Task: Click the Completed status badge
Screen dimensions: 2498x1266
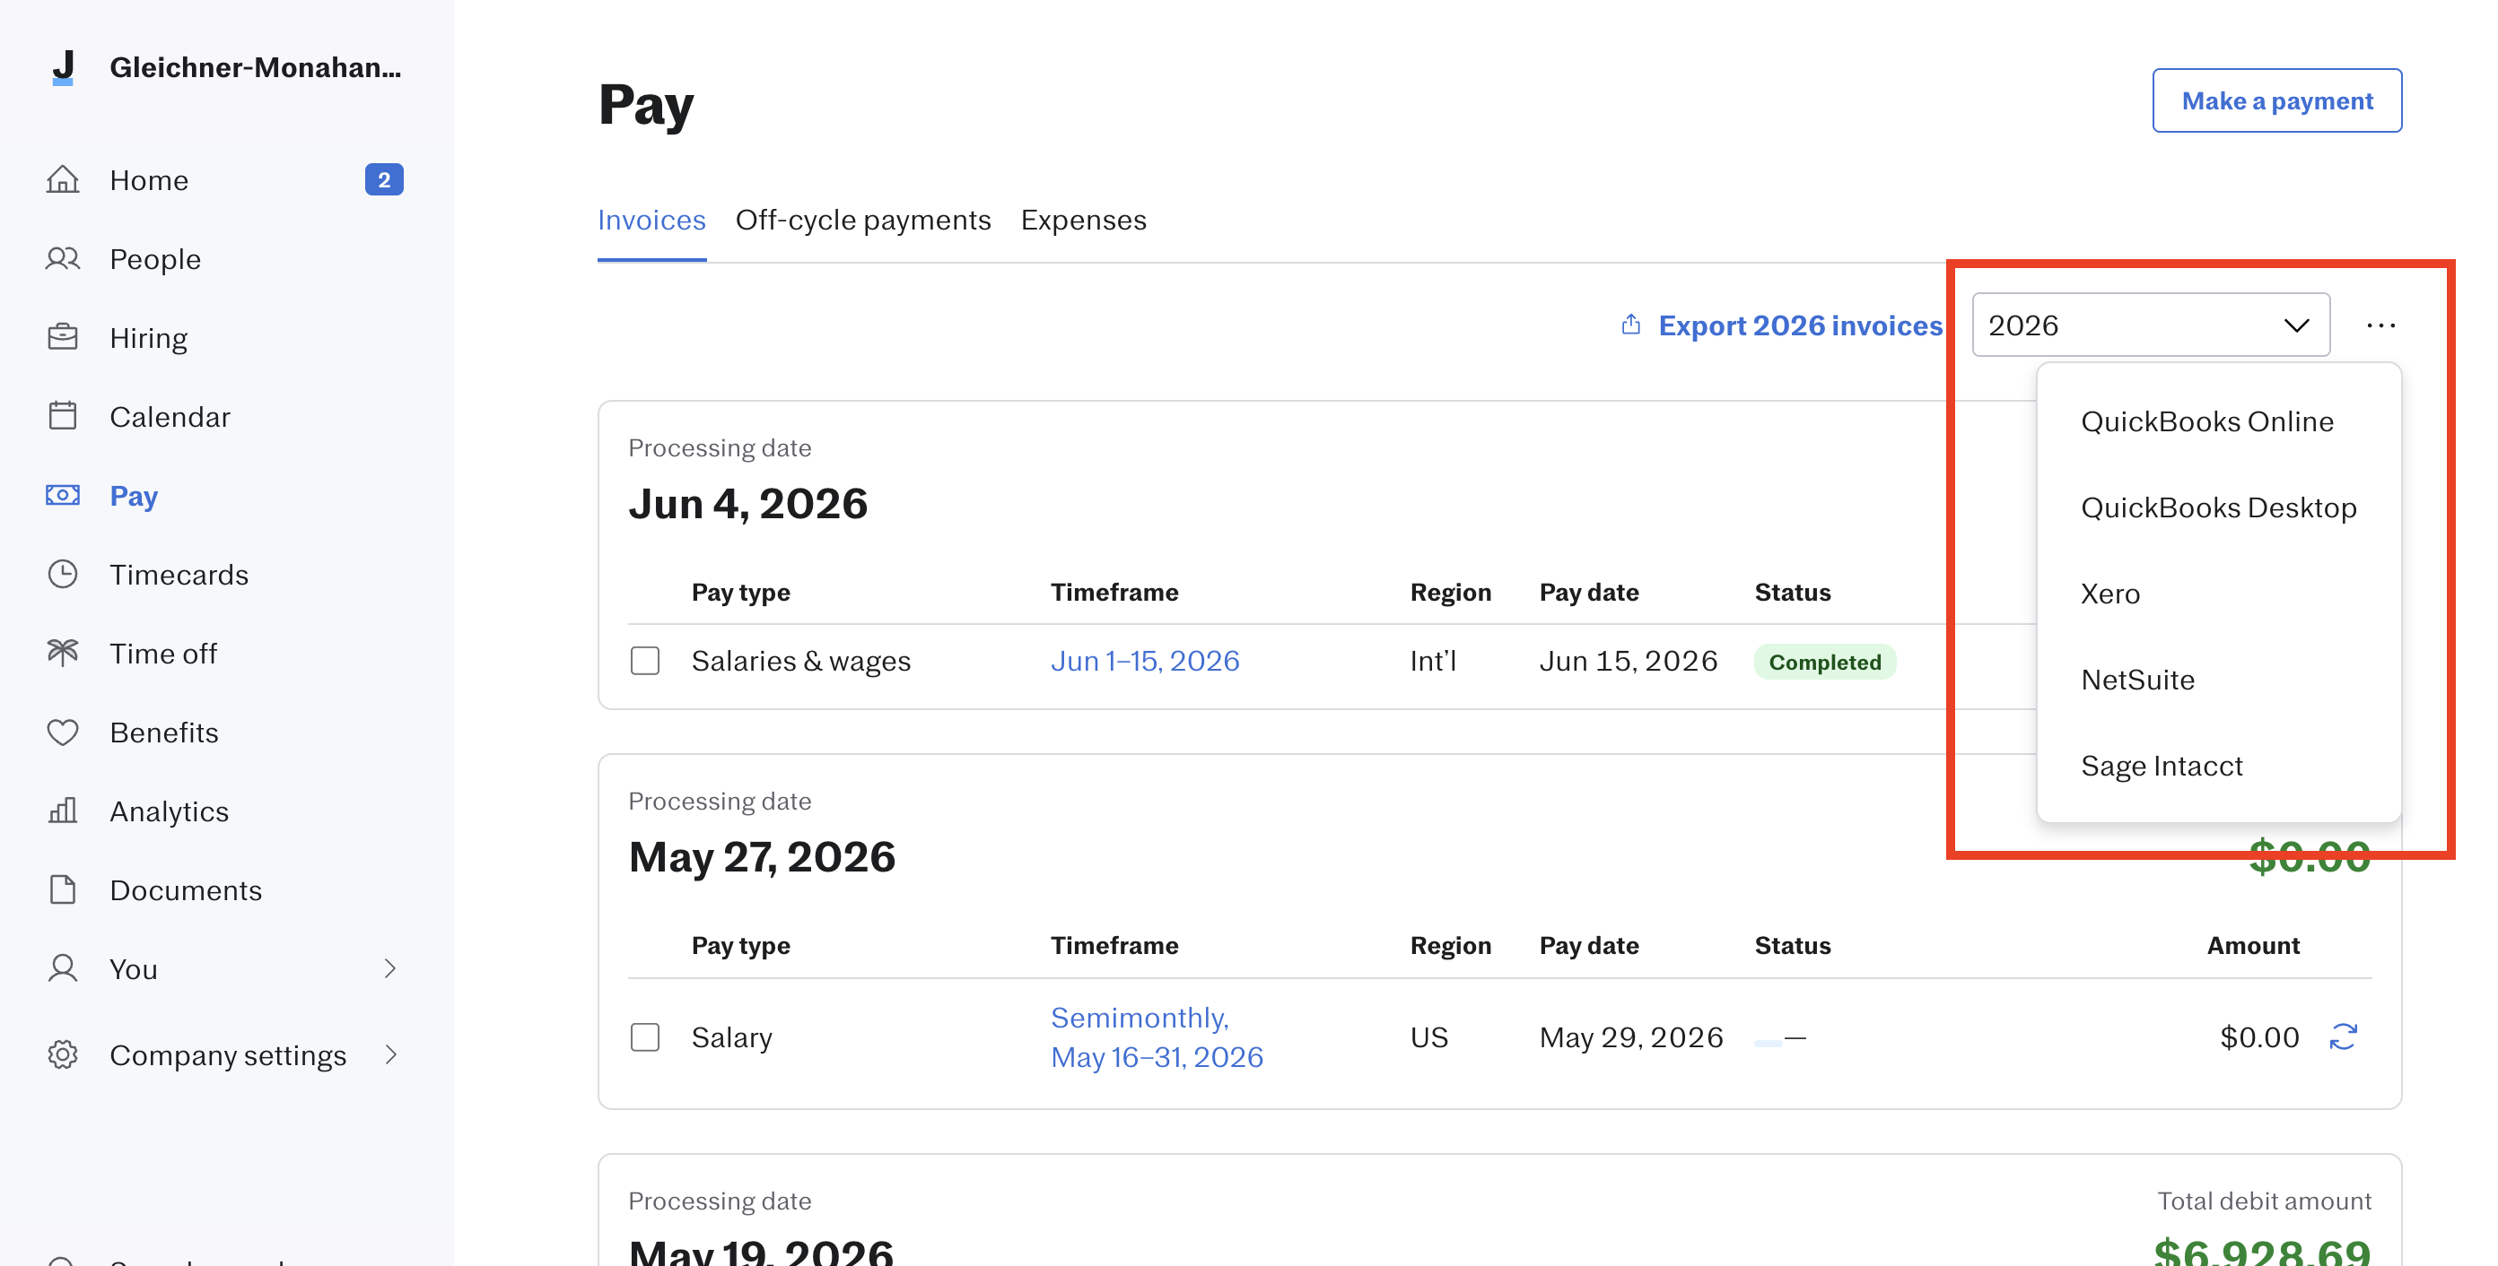Action: click(x=1824, y=662)
